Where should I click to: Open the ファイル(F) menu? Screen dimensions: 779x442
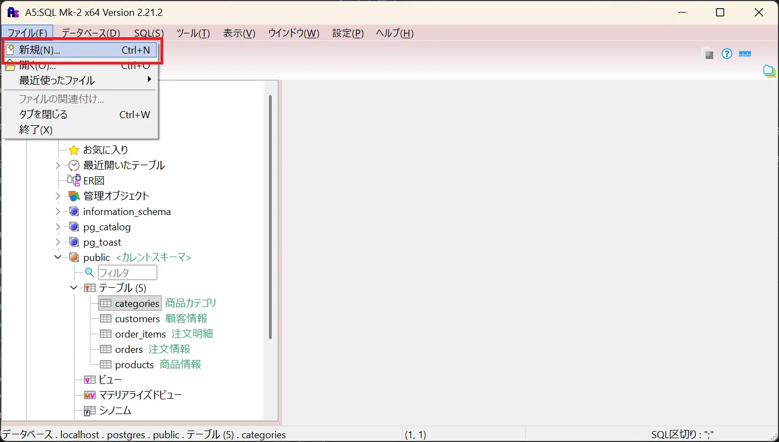coord(27,33)
